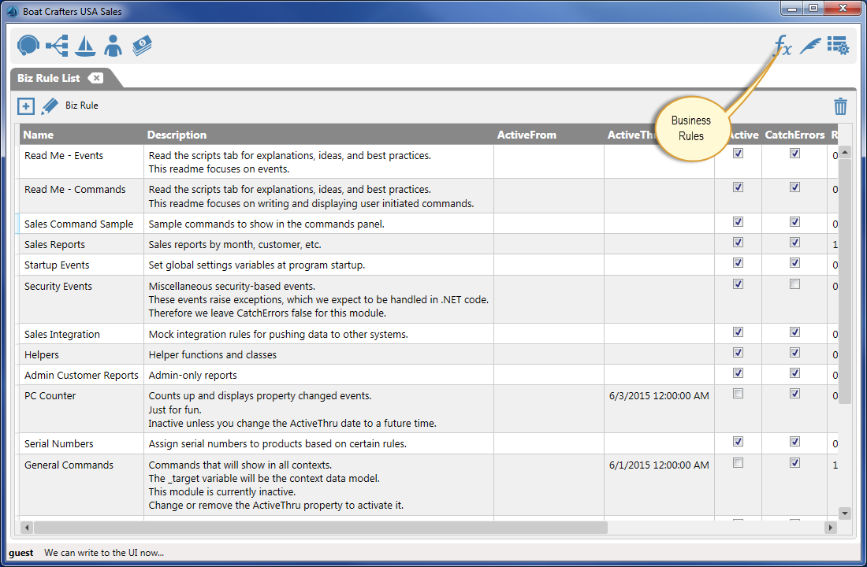Select the "Read Me - Events" rule name
Screen dimensions: 867x567
coord(64,156)
